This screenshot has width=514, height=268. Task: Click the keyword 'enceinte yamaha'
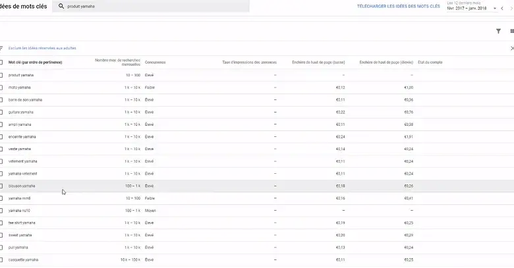tap(22, 136)
